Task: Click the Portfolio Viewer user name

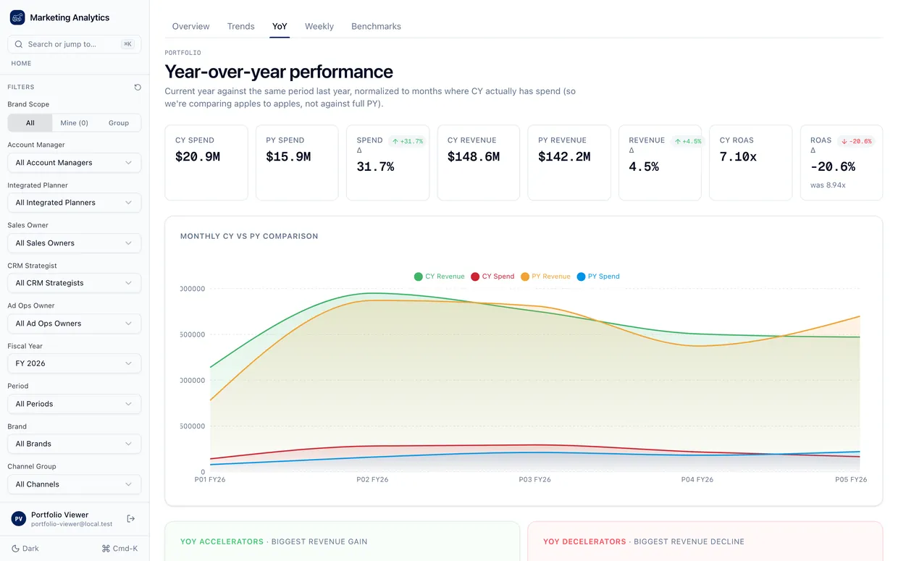Action: (59, 515)
